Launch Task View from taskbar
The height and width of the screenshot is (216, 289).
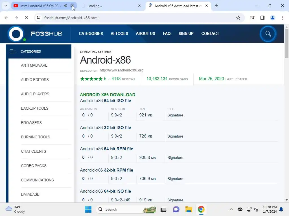tap(163, 210)
